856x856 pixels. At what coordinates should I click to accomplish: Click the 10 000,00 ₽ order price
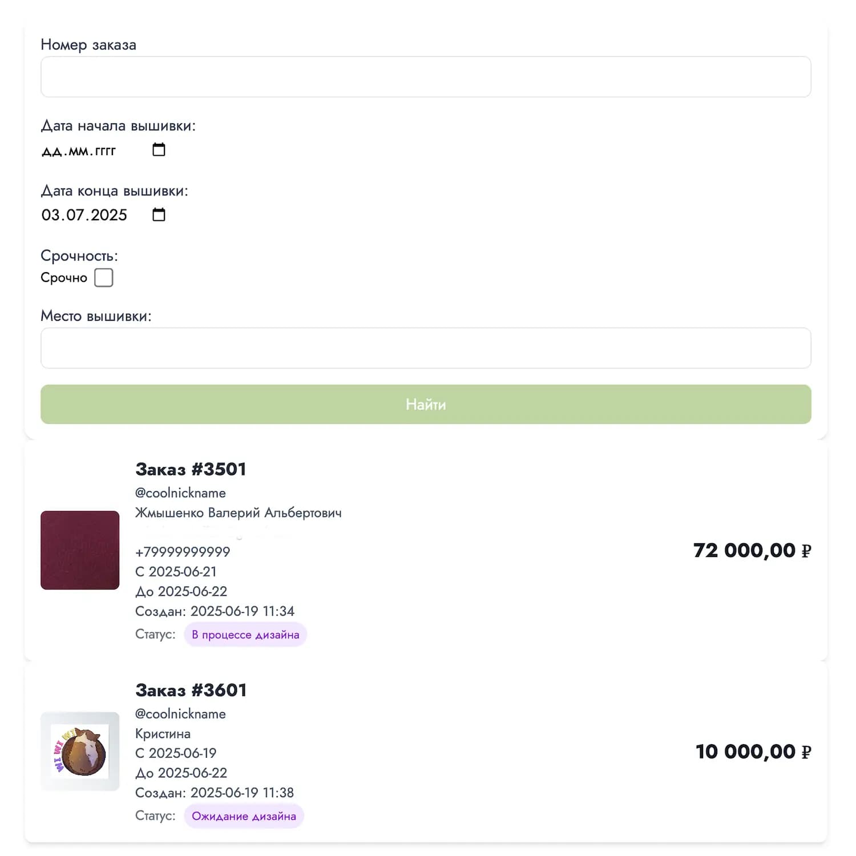point(753,752)
